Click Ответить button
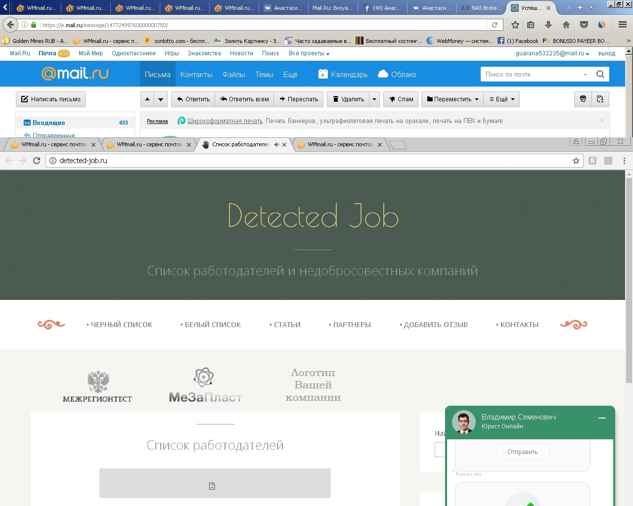Screen dimensions: 633x506 click(x=193, y=99)
